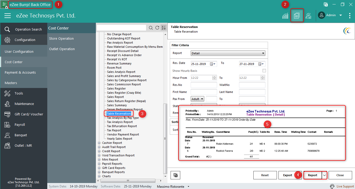Click the search magnifier in report list
Screen dimensions: 355x189
[151, 28]
